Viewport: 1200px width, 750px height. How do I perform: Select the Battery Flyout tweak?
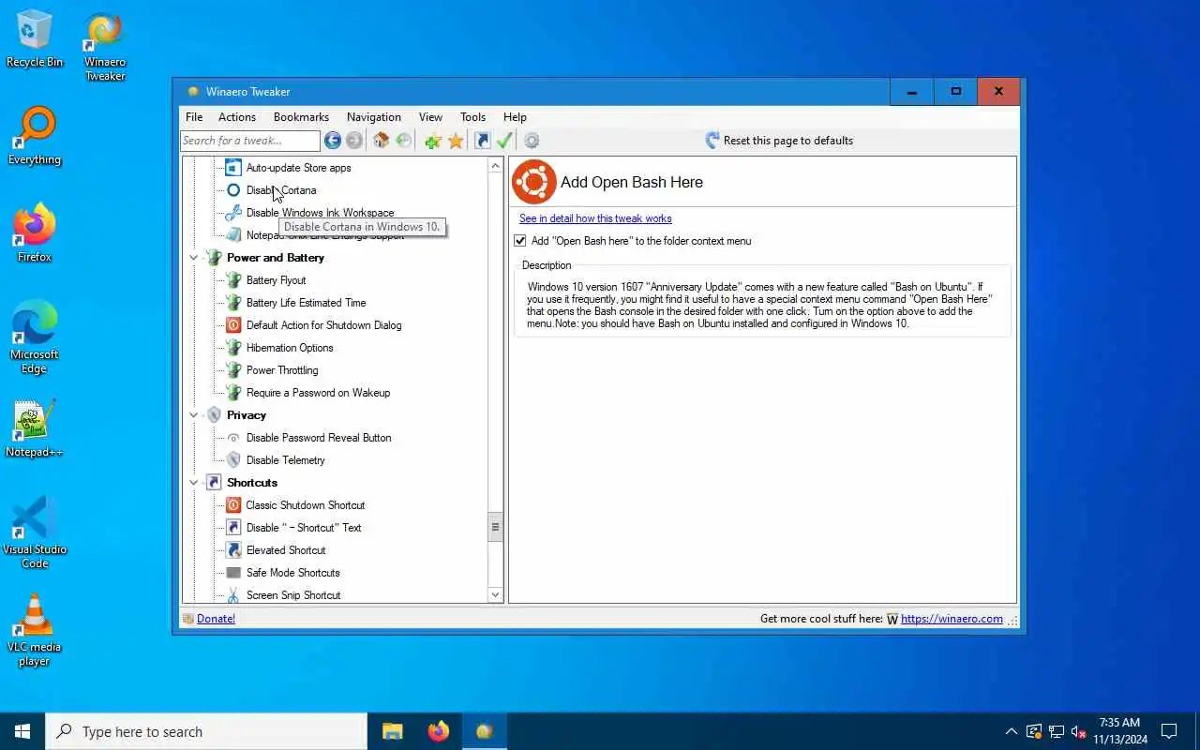click(x=276, y=280)
